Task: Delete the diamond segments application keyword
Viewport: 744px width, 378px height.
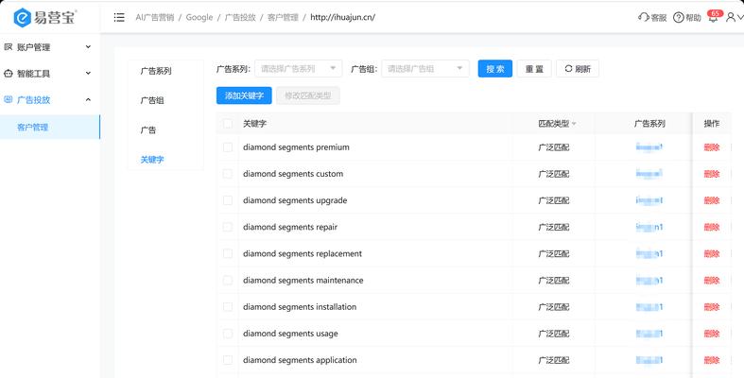Action: coord(712,360)
